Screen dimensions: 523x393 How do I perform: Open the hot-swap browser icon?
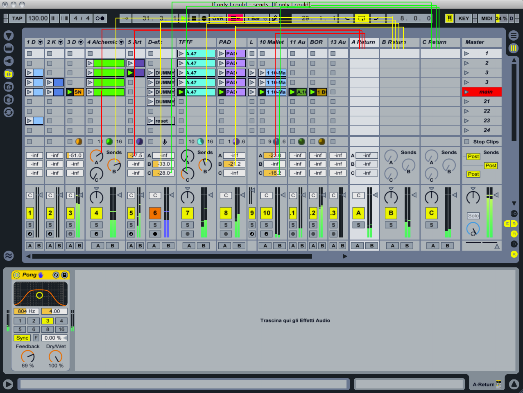9,112
